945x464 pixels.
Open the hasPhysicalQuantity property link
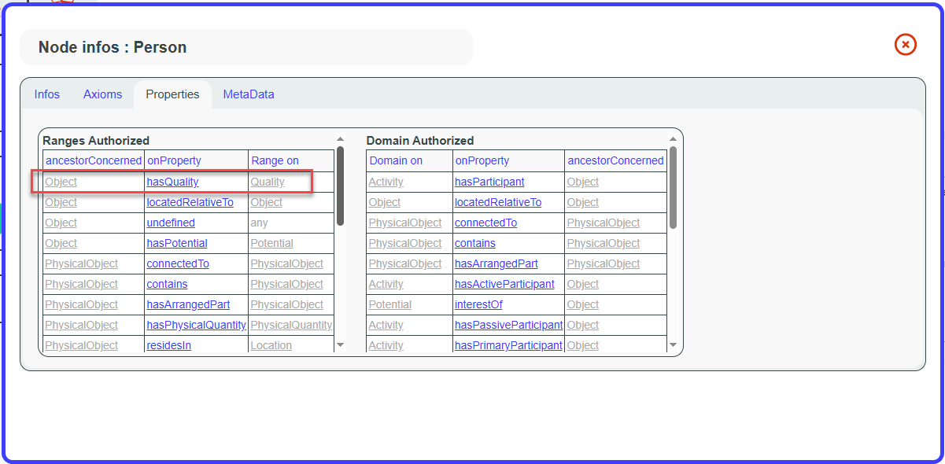196,325
